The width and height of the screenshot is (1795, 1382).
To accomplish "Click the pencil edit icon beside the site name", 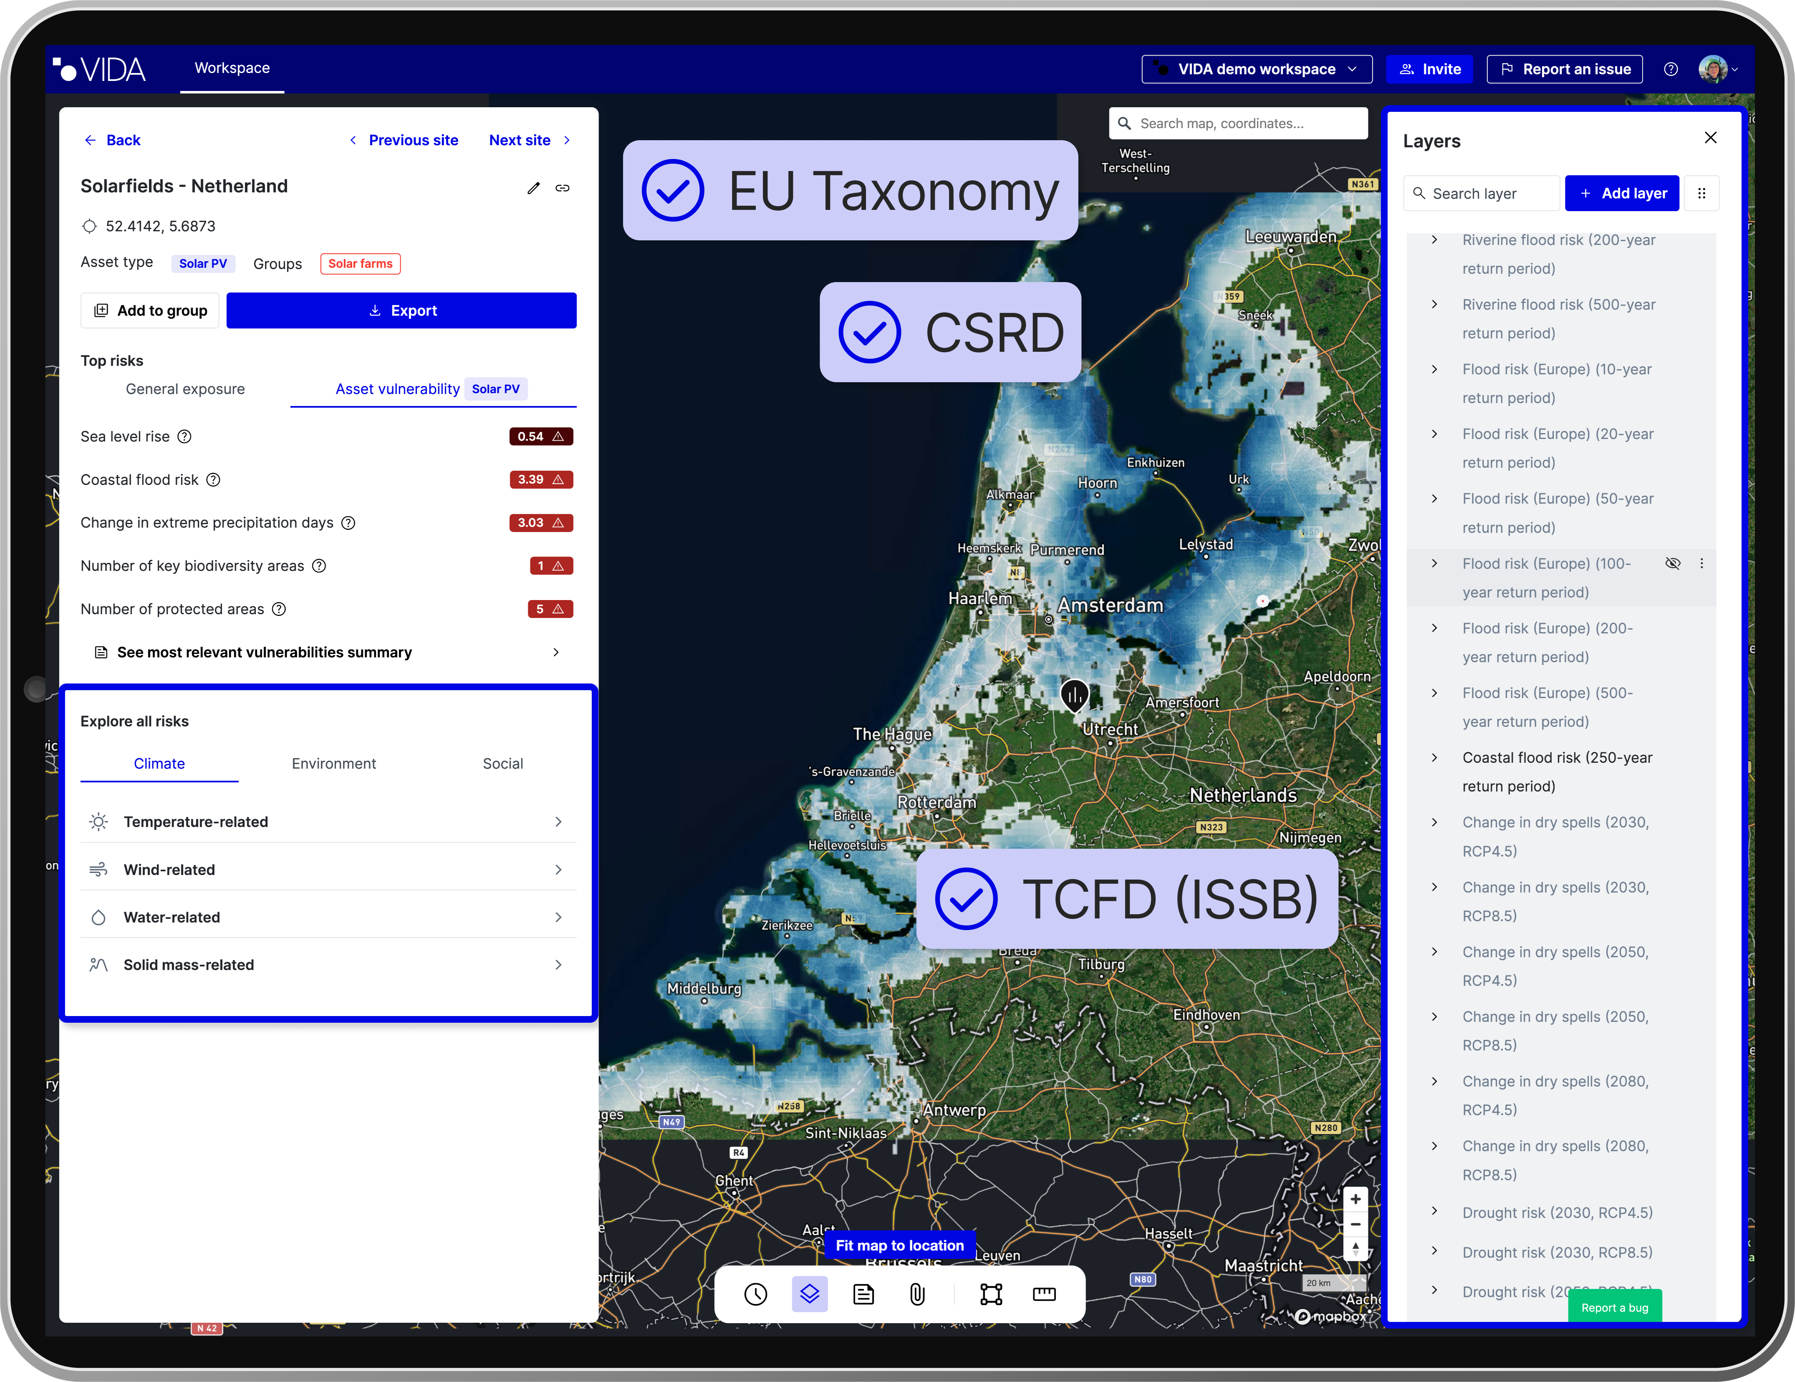I will click(533, 188).
